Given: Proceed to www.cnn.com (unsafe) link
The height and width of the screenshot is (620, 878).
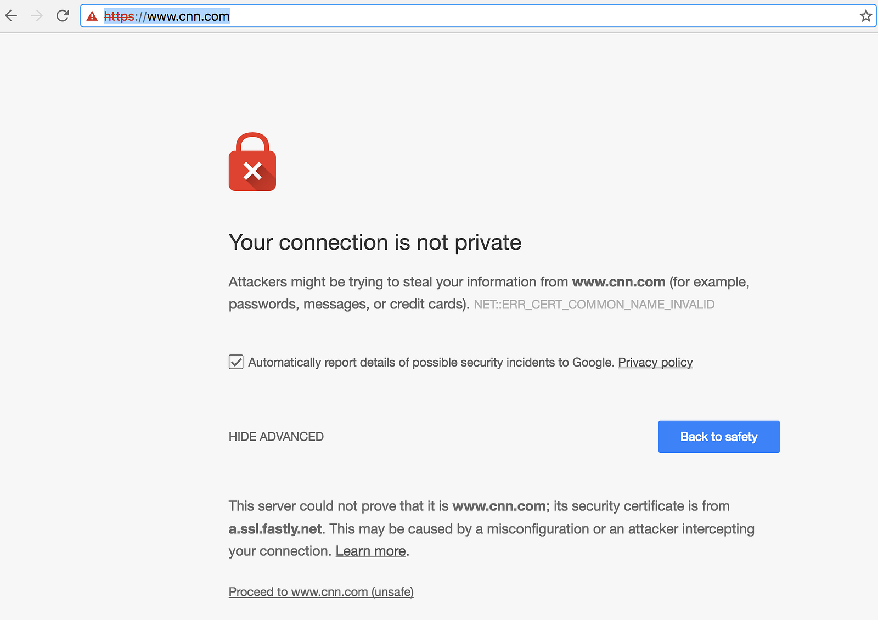Looking at the screenshot, I should click(x=321, y=592).
